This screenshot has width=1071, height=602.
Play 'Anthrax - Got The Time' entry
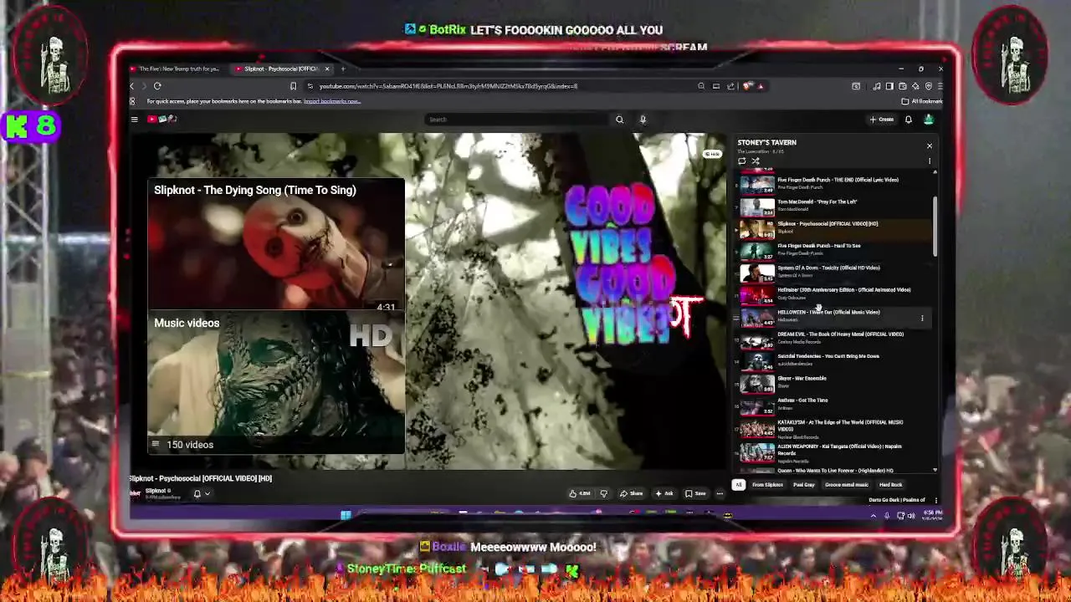834,404
